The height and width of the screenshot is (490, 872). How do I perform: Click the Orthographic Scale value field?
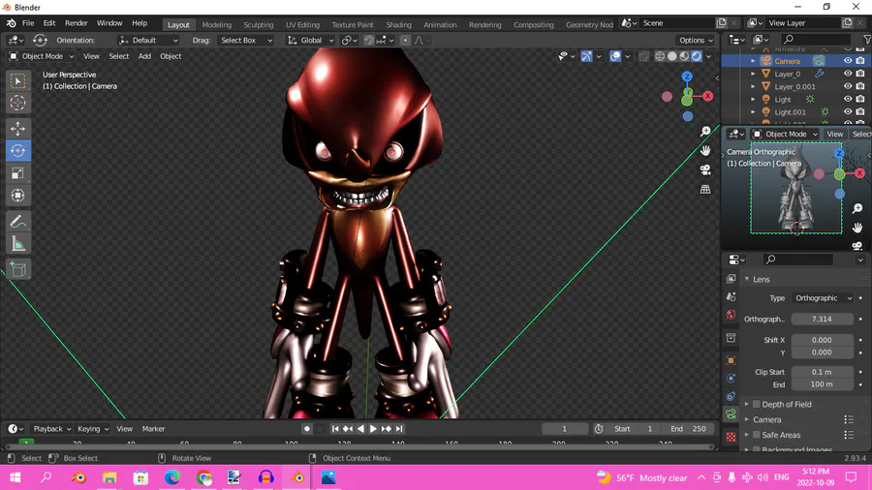[x=822, y=319]
